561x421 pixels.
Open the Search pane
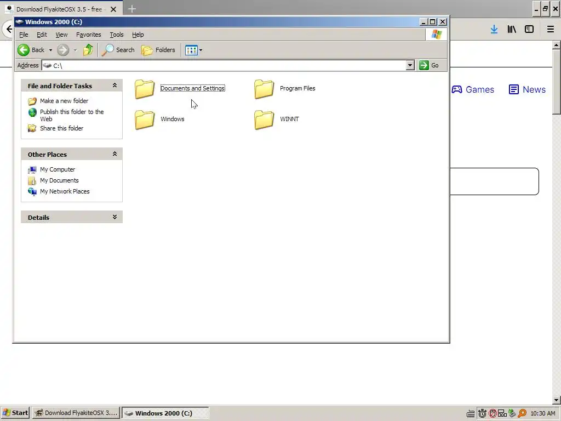[118, 50]
